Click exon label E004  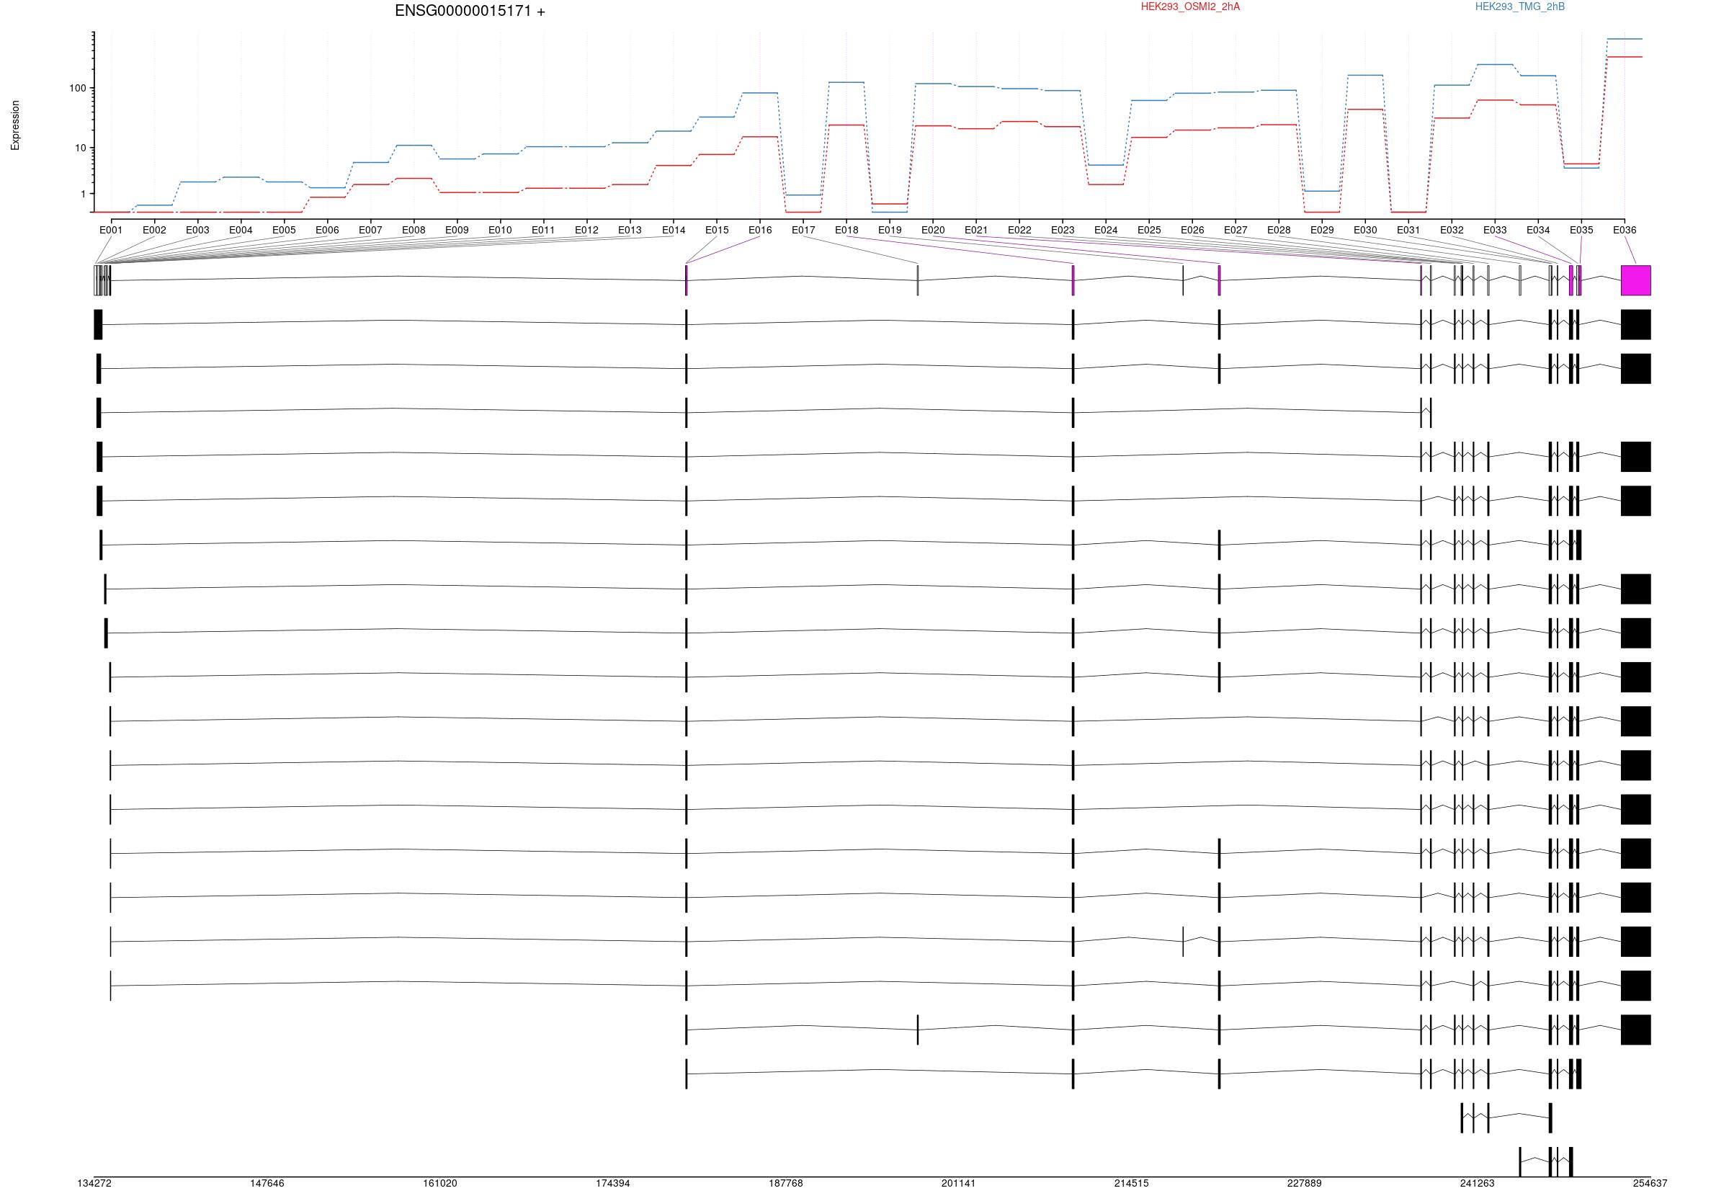241,230
